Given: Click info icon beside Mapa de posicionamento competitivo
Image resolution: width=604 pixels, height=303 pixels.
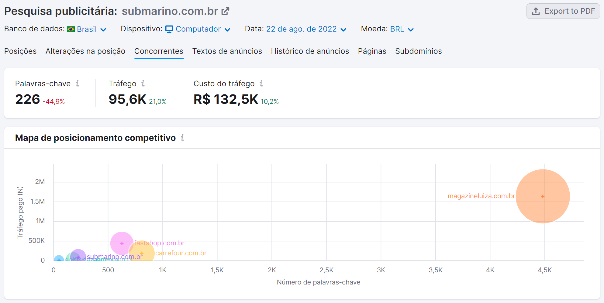Looking at the screenshot, I should click(182, 138).
